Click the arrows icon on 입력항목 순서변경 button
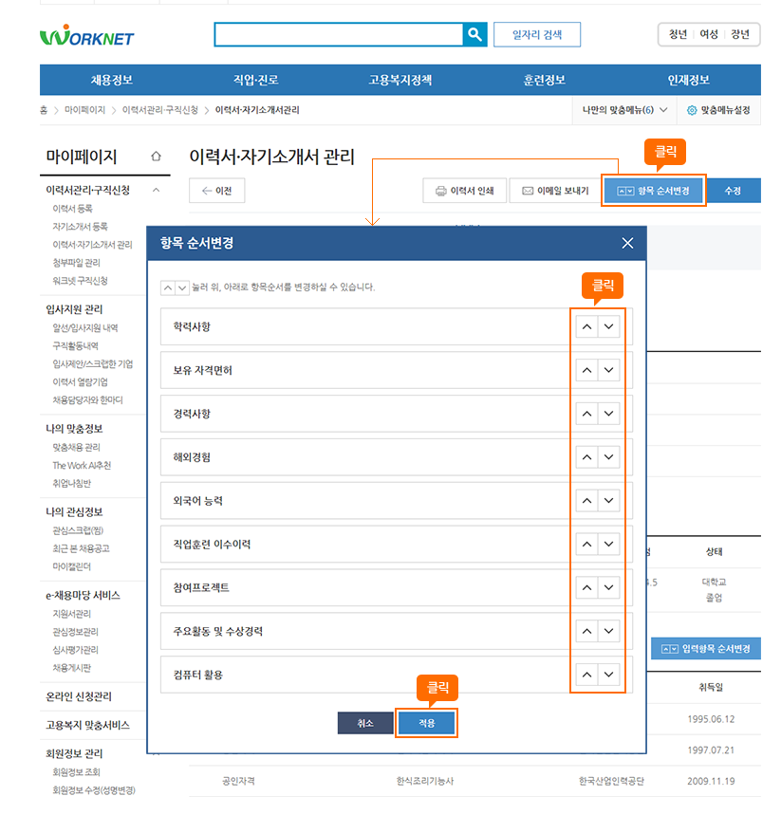This screenshot has width=781, height=833. [668, 649]
